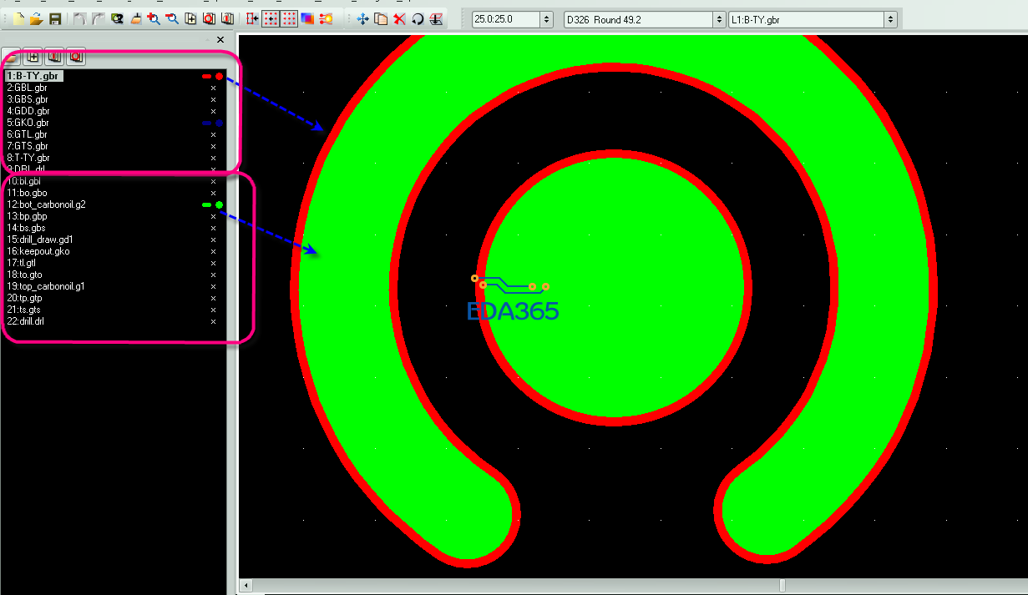The height and width of the screenshot is (595, 1028).
Task: Select layer 12:bot_carbonoil.g2 in the list
Action: tap(46, 204)
